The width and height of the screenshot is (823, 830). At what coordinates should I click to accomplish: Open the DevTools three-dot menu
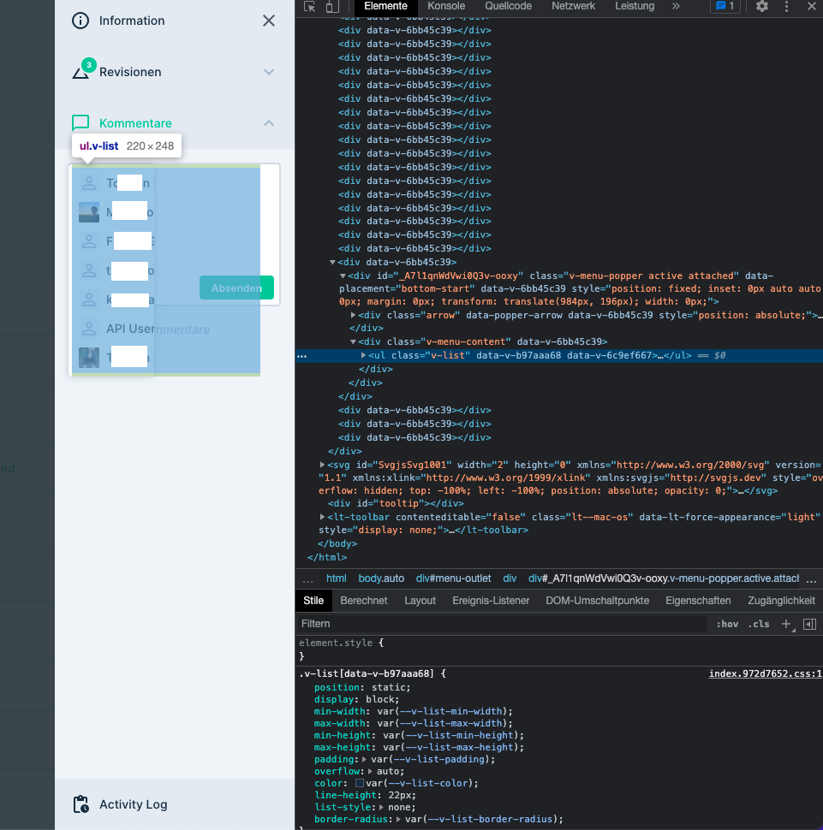(x=786, y=6)
